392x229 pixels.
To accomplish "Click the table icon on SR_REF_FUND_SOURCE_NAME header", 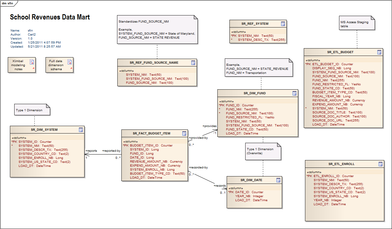I will tap(193, 62).
